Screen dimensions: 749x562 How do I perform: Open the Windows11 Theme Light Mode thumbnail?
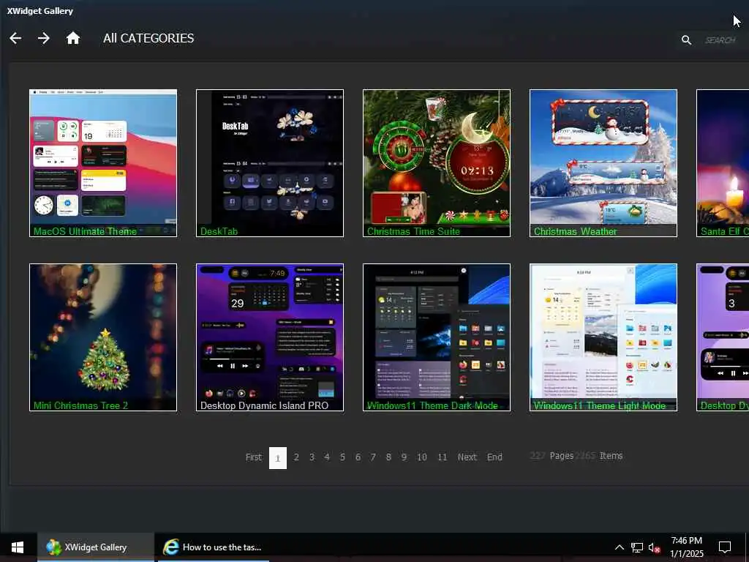(x=603, y=337)
